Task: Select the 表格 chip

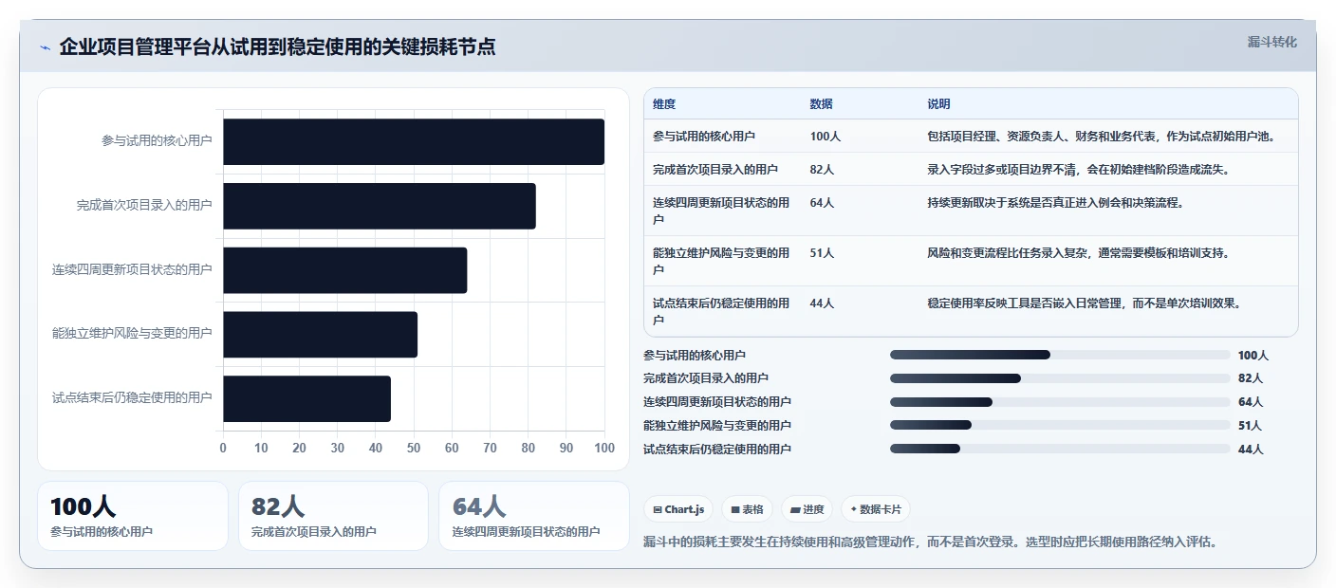Action: 748,509
